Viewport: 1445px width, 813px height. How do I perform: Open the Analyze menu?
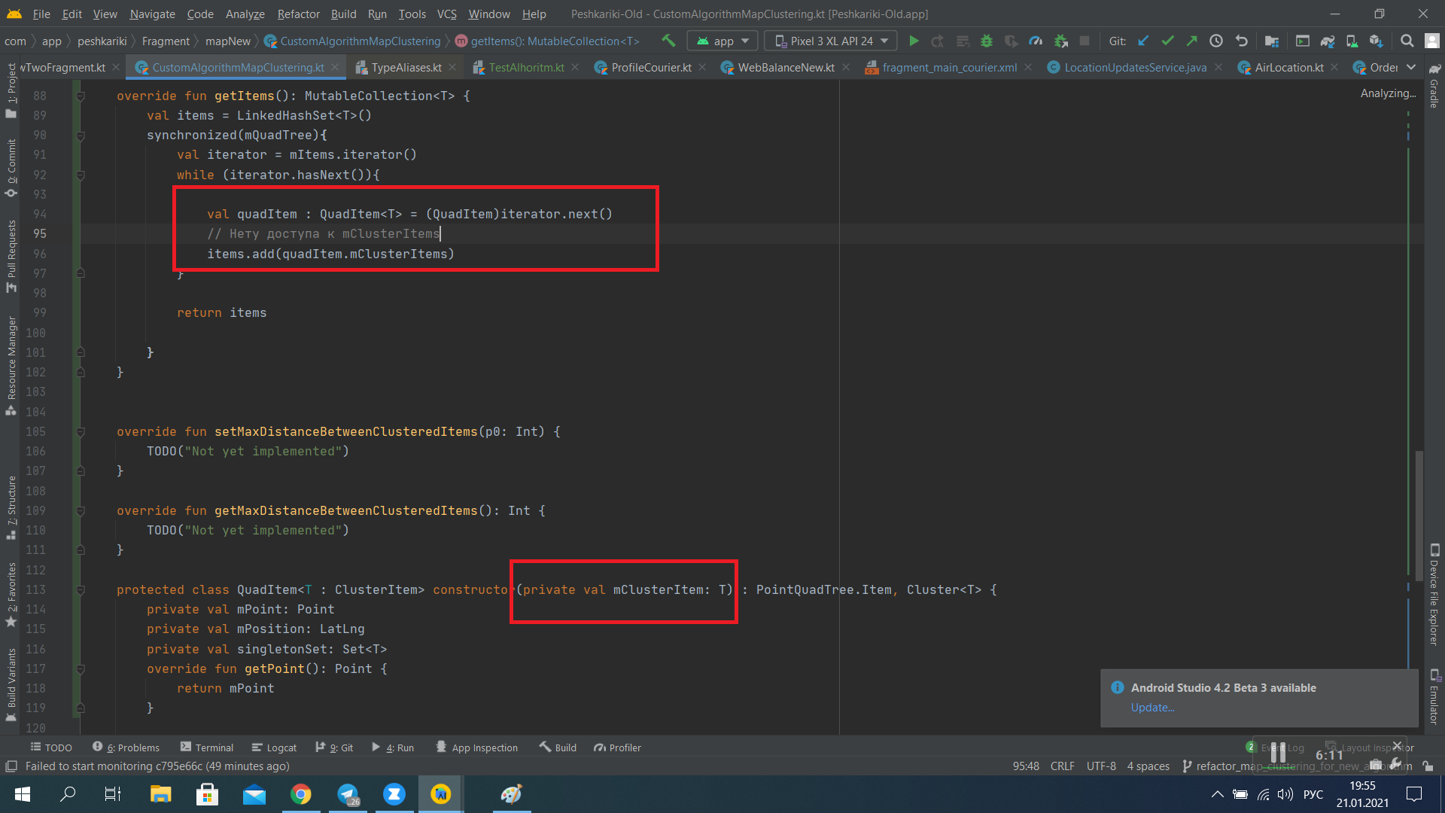click(245, 14)
